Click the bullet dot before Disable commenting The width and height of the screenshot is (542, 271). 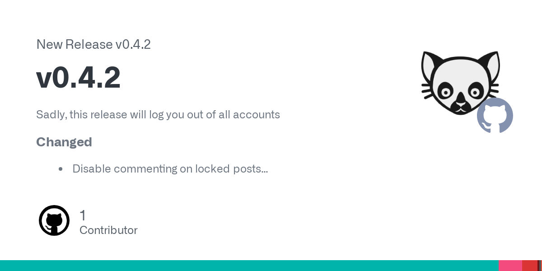[x=61, y=169]
